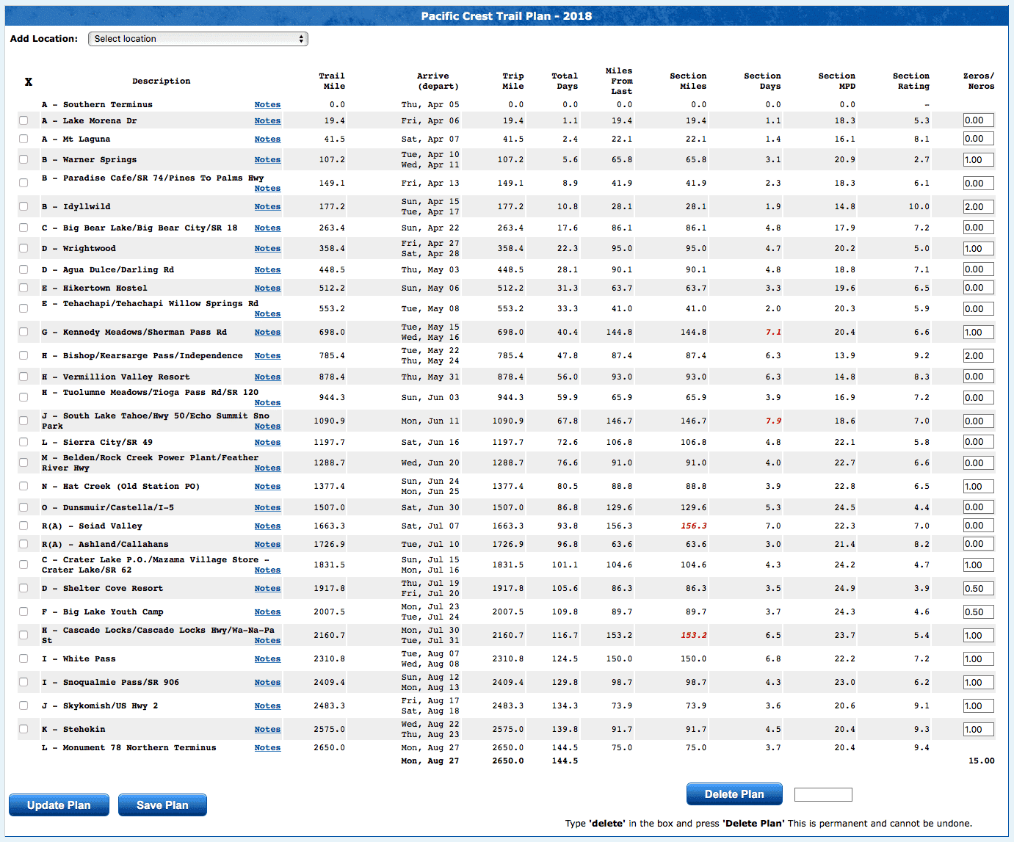This screenshot has width=1014, height=842.
Task: Open Notes for Lake Morena Dr
Action: point(267,121)
